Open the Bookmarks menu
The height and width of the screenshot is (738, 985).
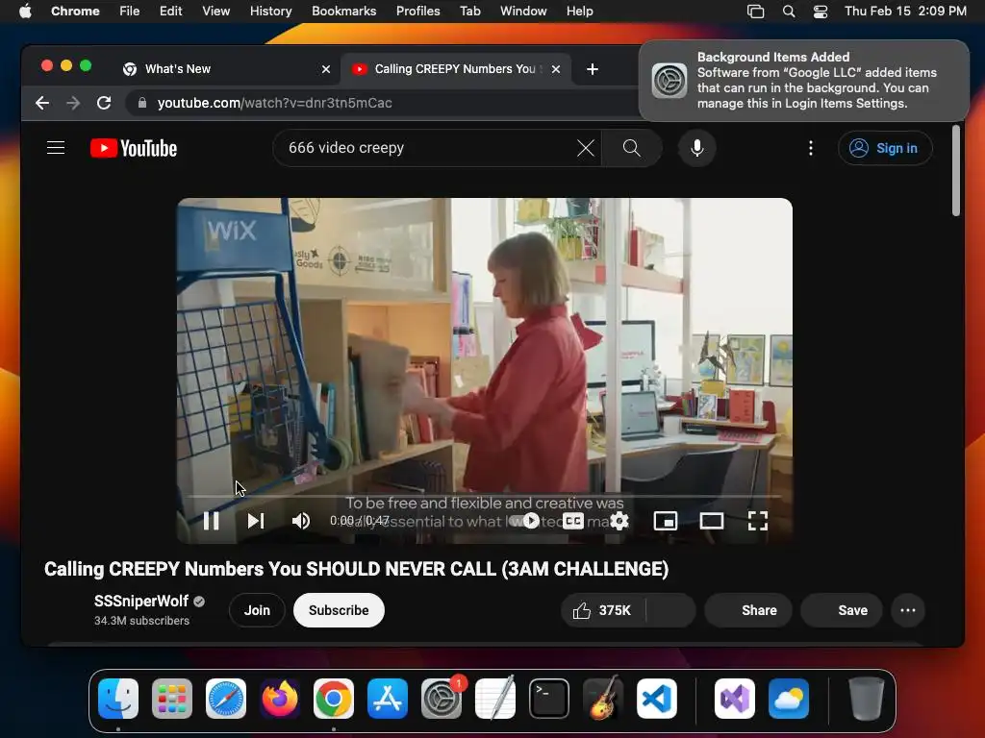click(343, 12)
